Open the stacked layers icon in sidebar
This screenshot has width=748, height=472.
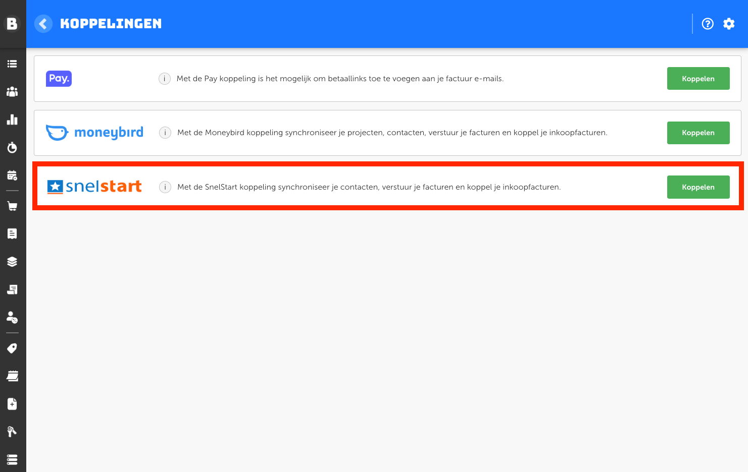tap(12, 262)
